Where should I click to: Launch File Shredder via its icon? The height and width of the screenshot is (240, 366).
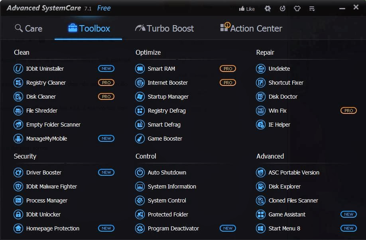point(18,111)
